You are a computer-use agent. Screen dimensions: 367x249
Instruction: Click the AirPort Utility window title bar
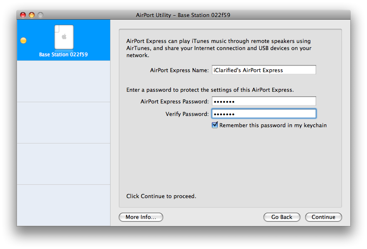tap(183, 15)
